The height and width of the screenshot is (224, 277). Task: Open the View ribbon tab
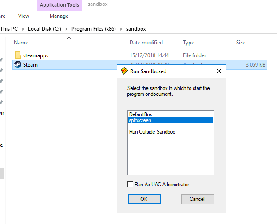click(x=24, y=16)
